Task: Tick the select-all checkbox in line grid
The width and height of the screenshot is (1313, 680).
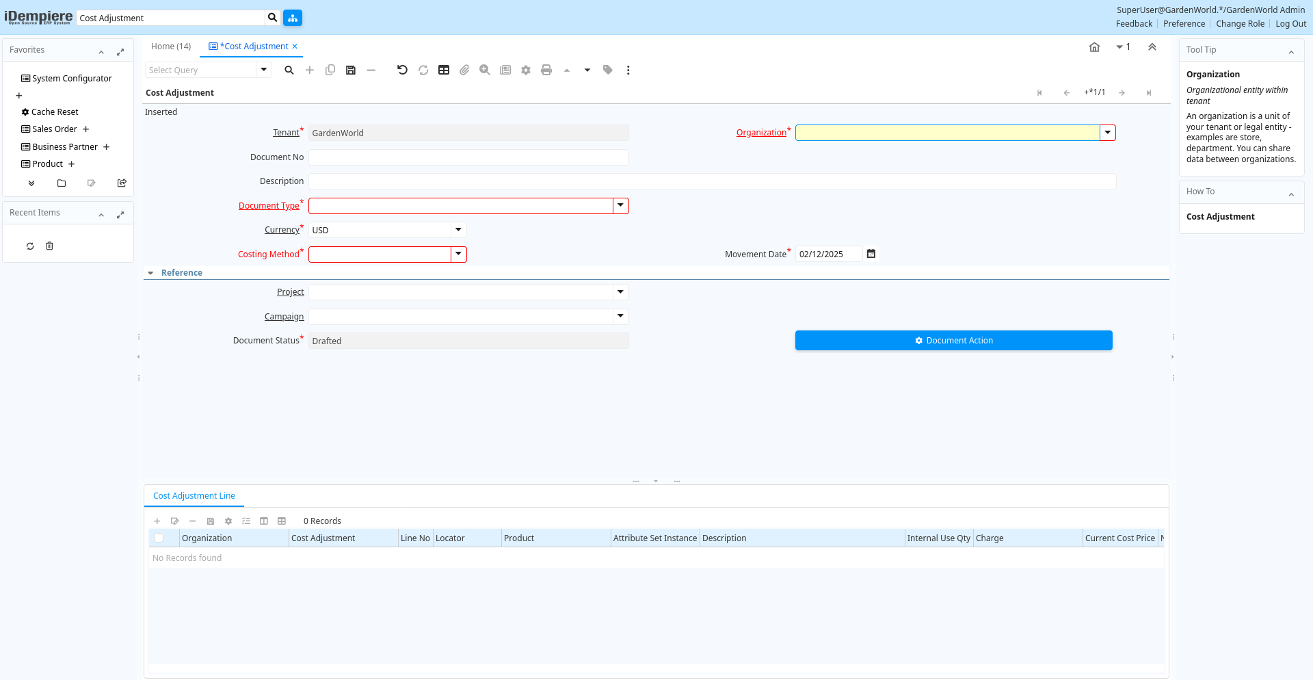Action: pos(159,538)
